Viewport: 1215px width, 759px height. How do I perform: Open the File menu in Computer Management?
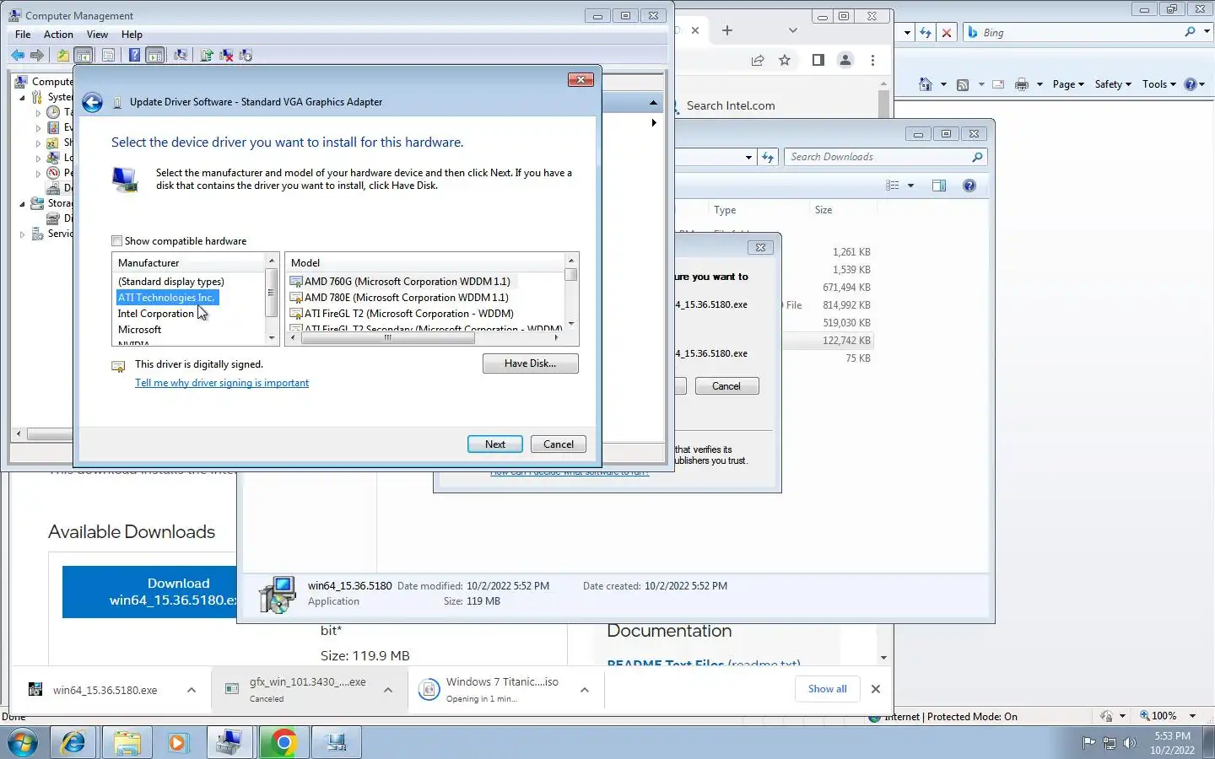click(x=23, y=35)
